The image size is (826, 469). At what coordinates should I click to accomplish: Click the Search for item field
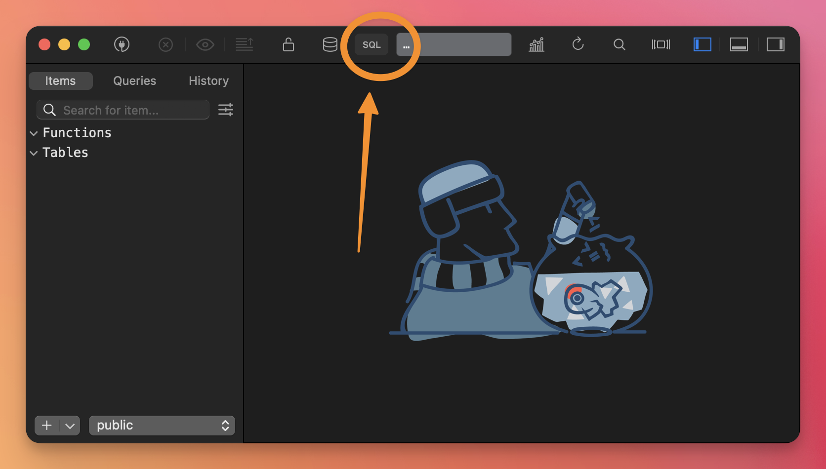pyautogui.click(x=131, y=110)
